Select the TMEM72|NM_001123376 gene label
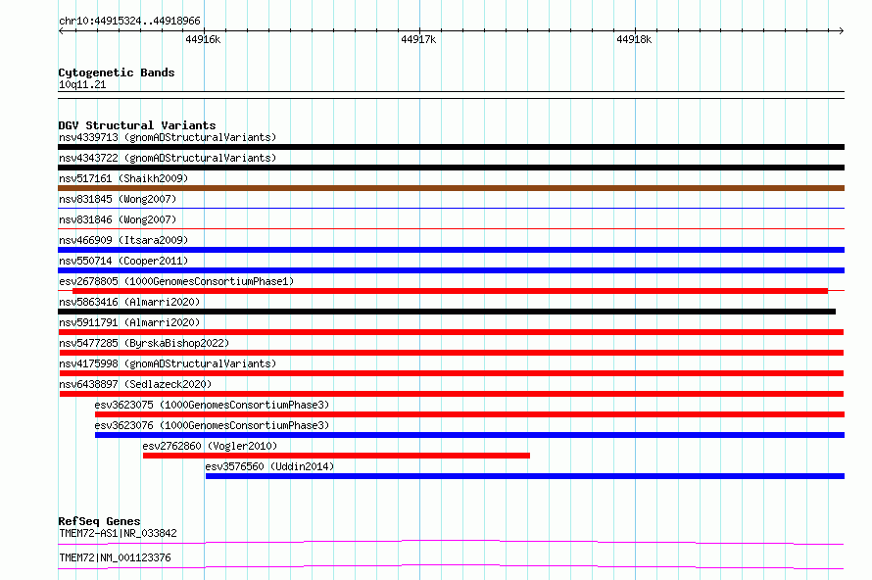 pyautogui.click(x=115, y=557)
